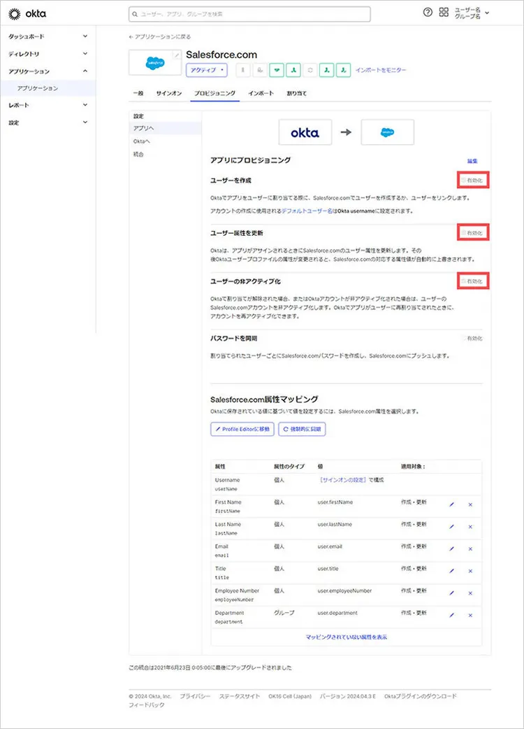
Task: Click the first grey icon beside アクティブ button
Action: [242, 70]
